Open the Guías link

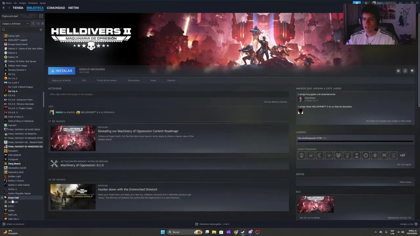click(x=153, y=80)
